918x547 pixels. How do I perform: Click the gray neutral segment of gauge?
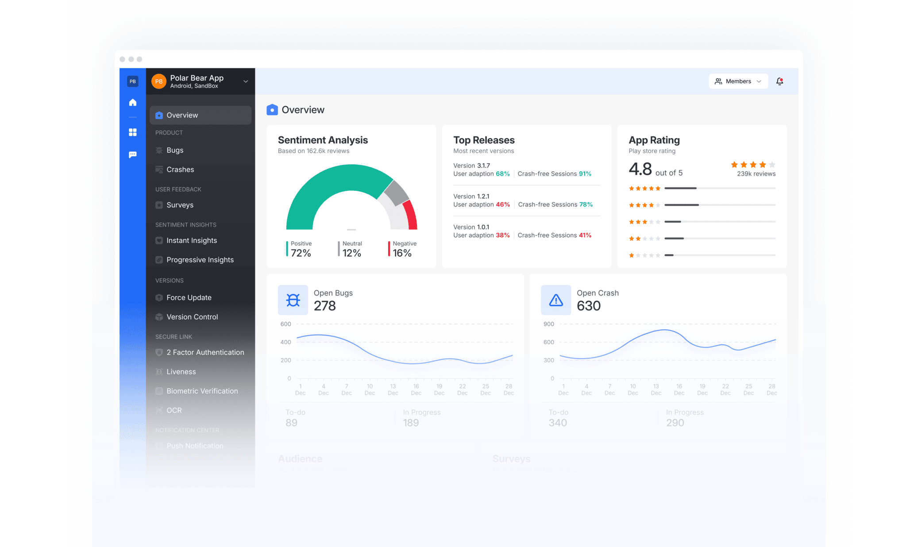tap(397, 193)
